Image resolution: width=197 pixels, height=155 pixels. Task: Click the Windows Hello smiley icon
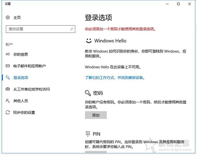coord(89,40)
